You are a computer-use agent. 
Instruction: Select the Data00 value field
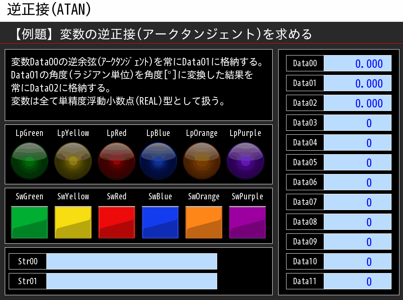click(357, 63)
